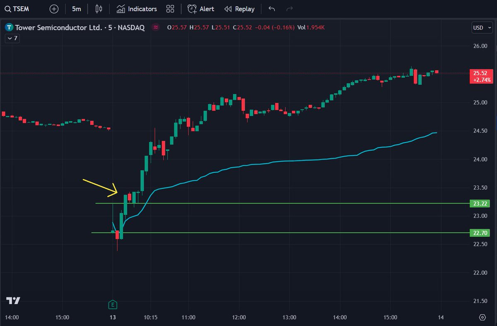This screenshot has height=326, width=497.
Task: Click the 26.00 price scale value
Action: coord(480,46)
